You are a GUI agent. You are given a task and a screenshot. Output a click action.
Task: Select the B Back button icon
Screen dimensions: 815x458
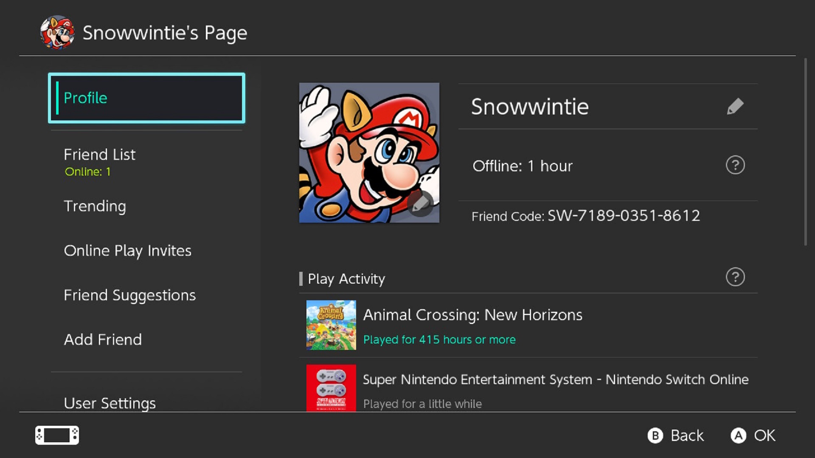(655, 435)
